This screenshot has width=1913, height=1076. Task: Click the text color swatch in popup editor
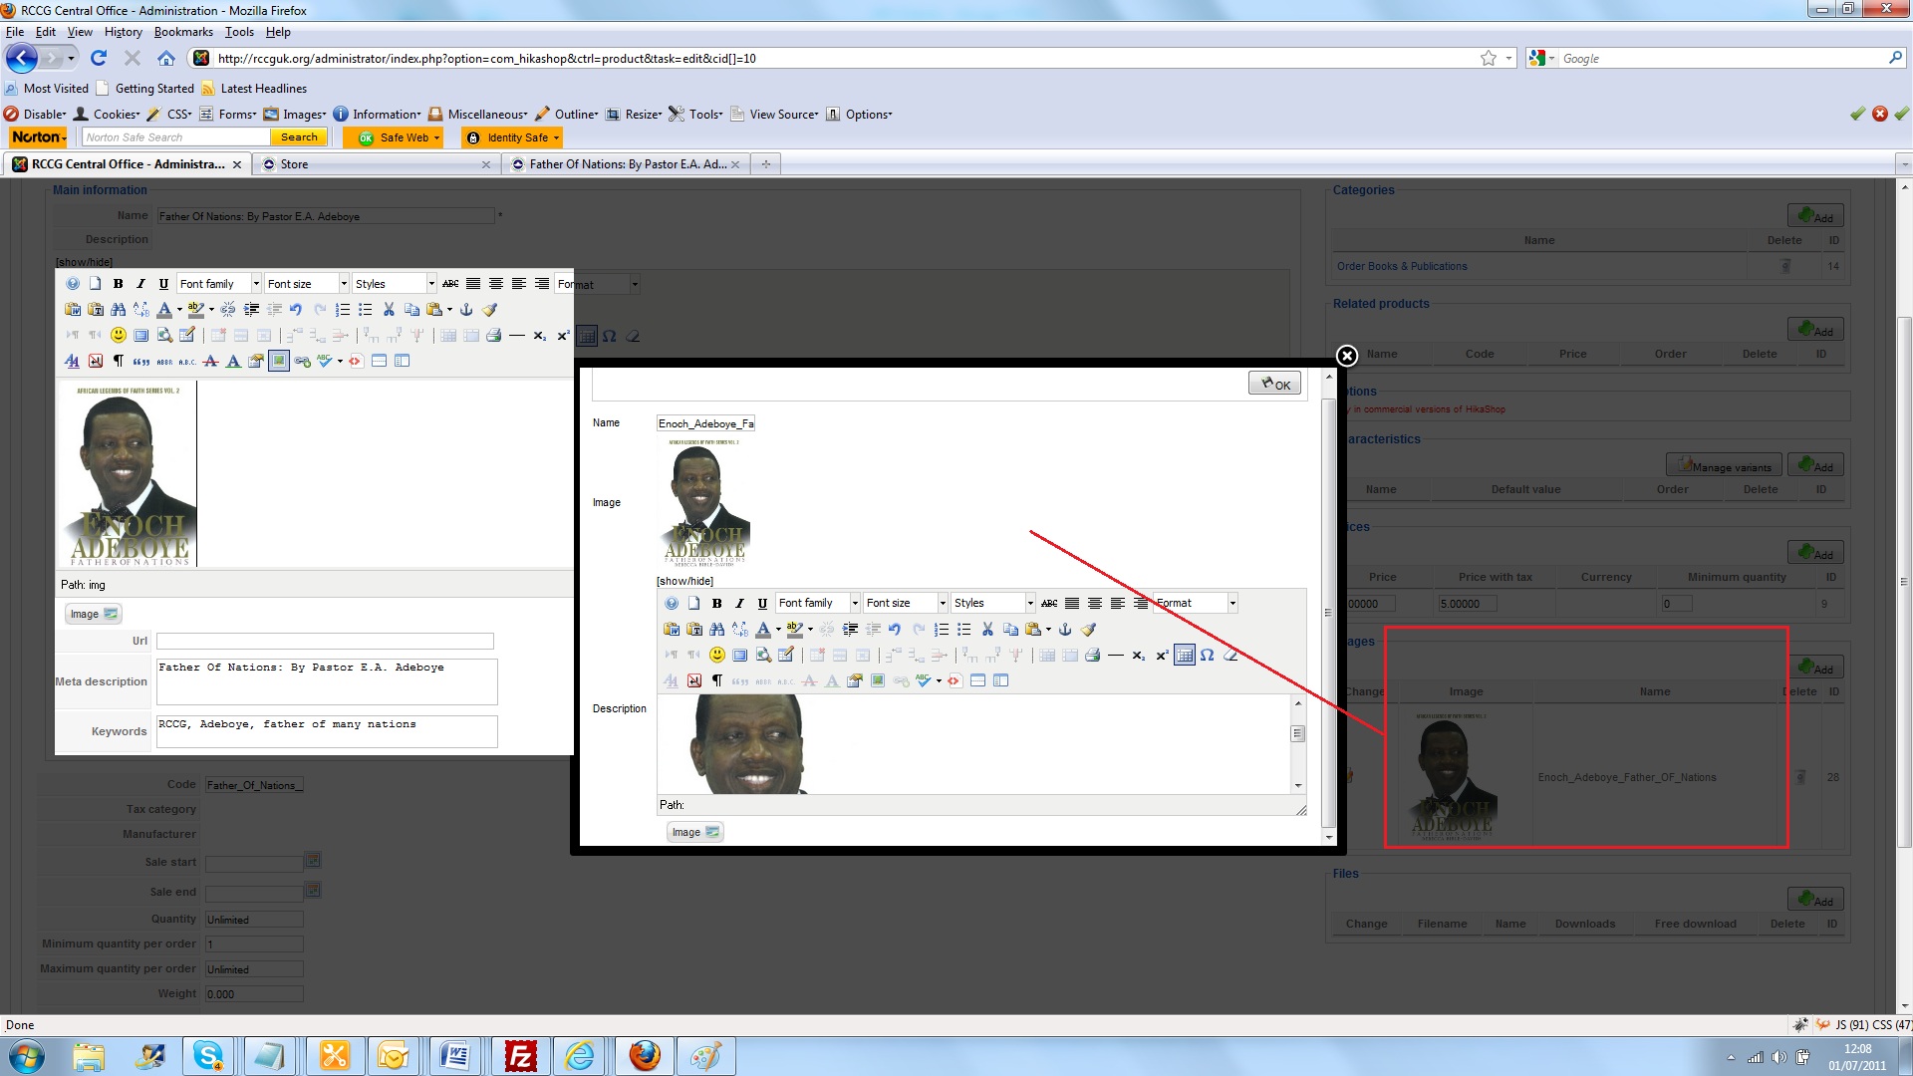point(762,630)
